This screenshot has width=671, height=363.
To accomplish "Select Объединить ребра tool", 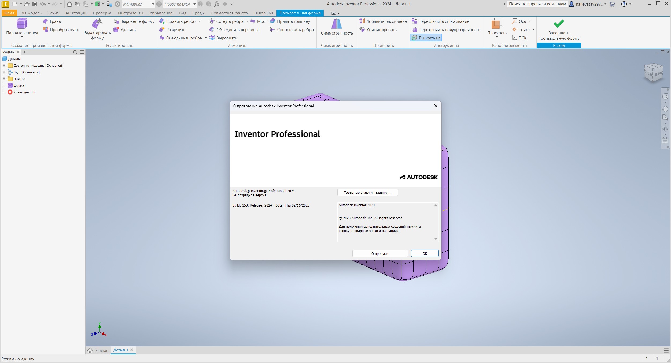I will (181, 38).
